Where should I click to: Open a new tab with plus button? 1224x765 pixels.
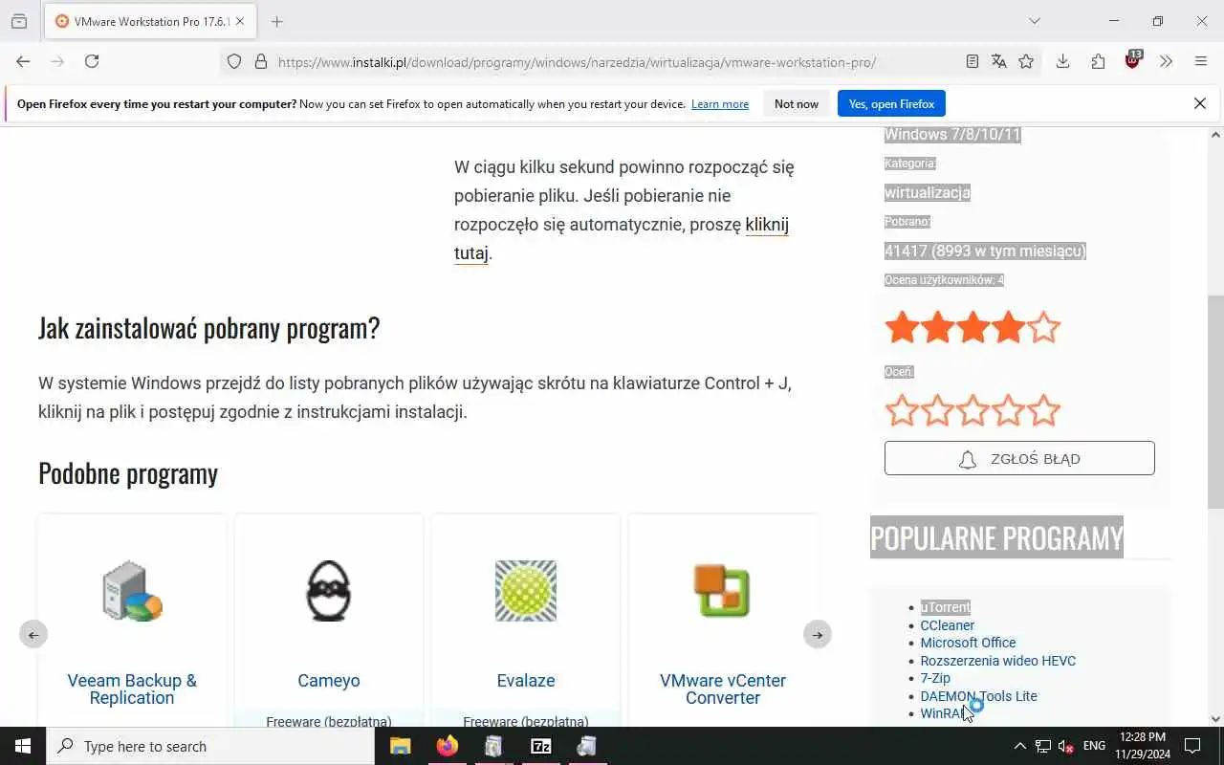276,21
